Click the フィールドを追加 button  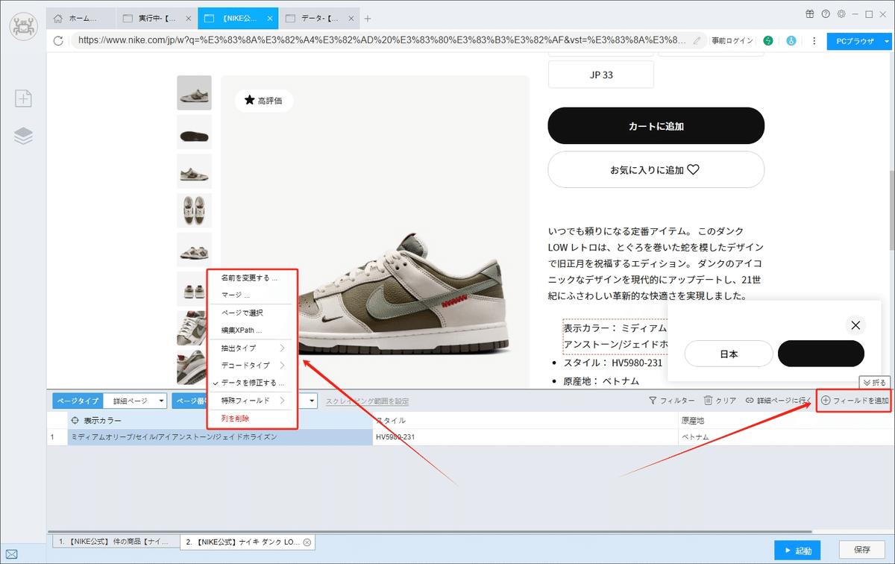(854, 401)
